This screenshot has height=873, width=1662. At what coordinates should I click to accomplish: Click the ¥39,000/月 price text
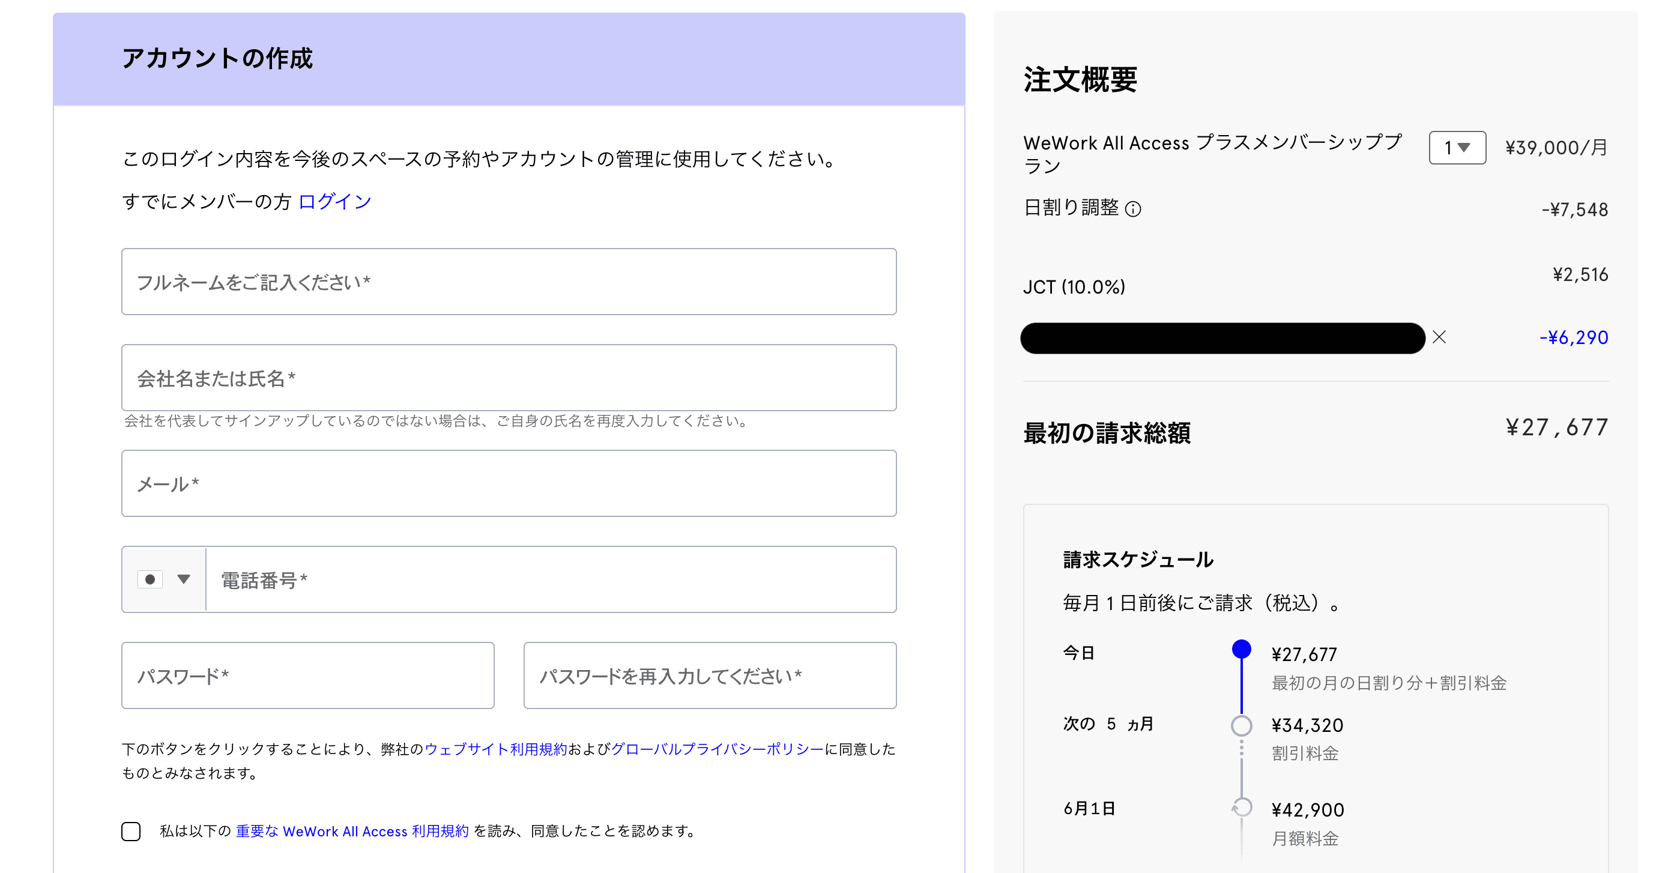[x=1556, y=148]
